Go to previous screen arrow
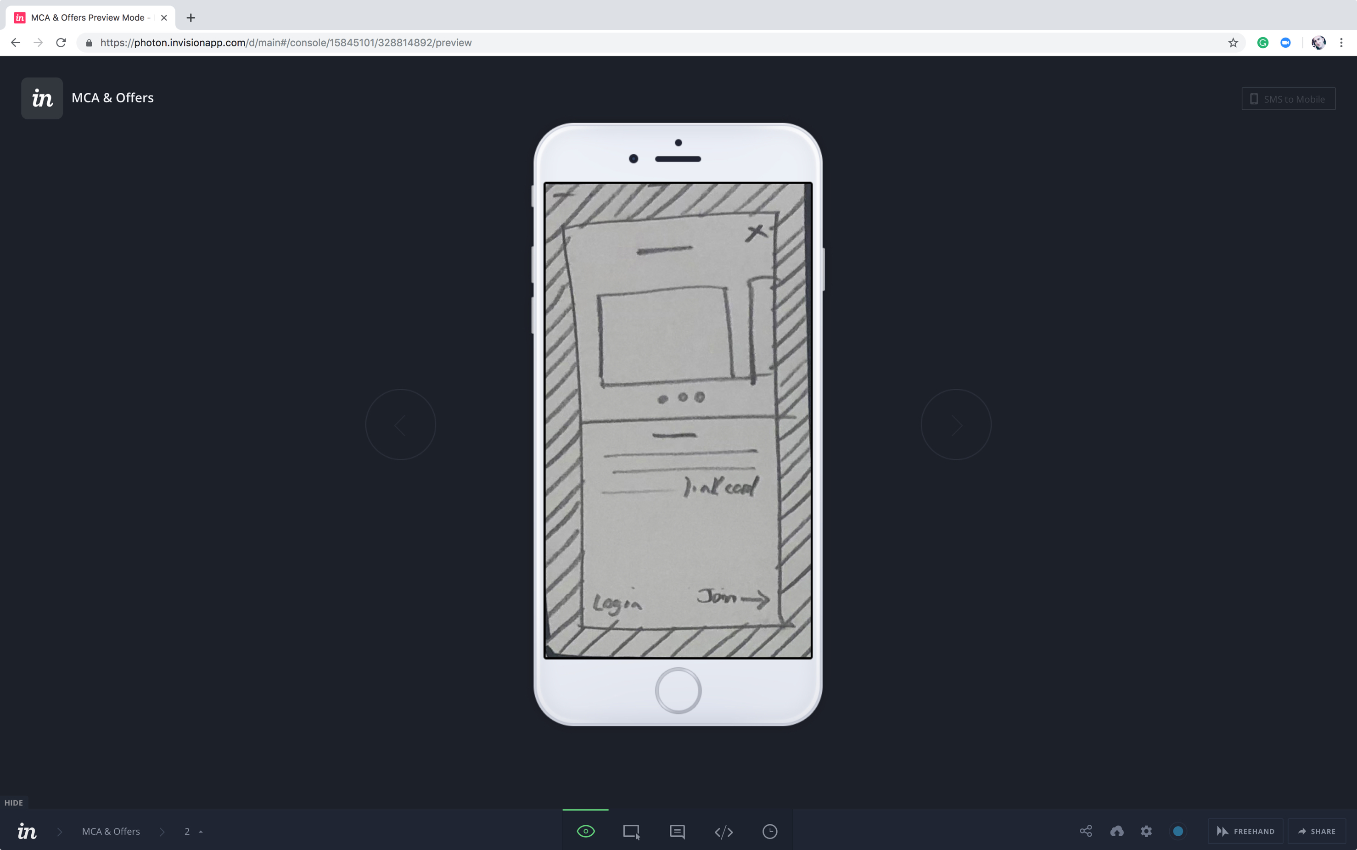The height and width of the screenshot is (850, 1357). [x=400, y=425]
